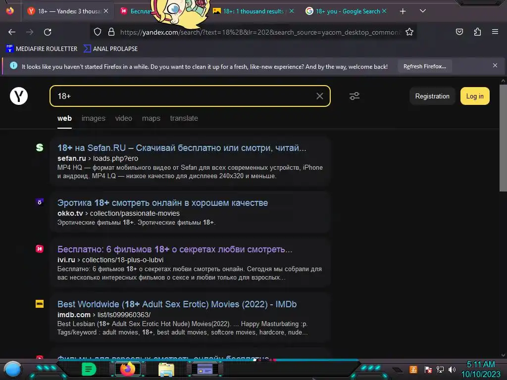Select the images search tab
Image resolution: width=507 pixels, height=380 pixels.
[x=94, y=118]
